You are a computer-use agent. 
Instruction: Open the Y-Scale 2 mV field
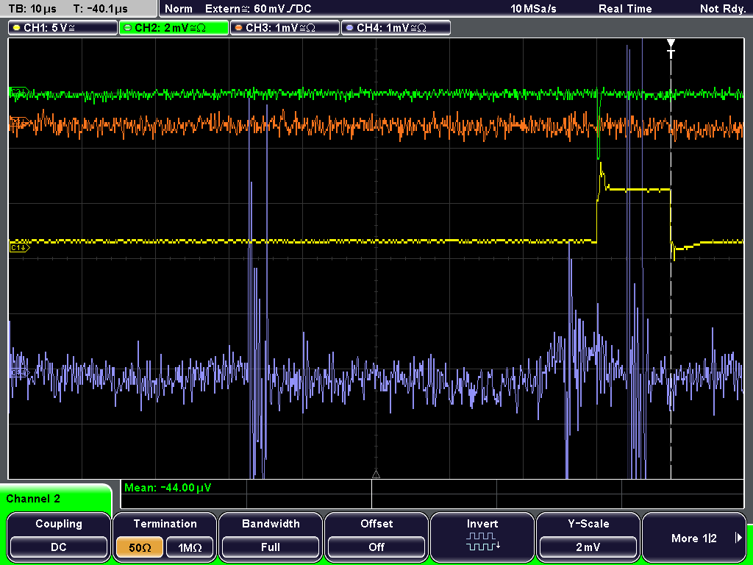(588, 547)
